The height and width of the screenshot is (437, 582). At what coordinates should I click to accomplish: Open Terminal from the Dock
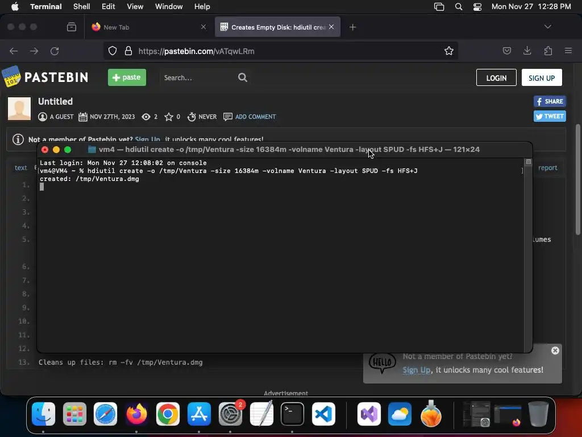pos(292,414)
